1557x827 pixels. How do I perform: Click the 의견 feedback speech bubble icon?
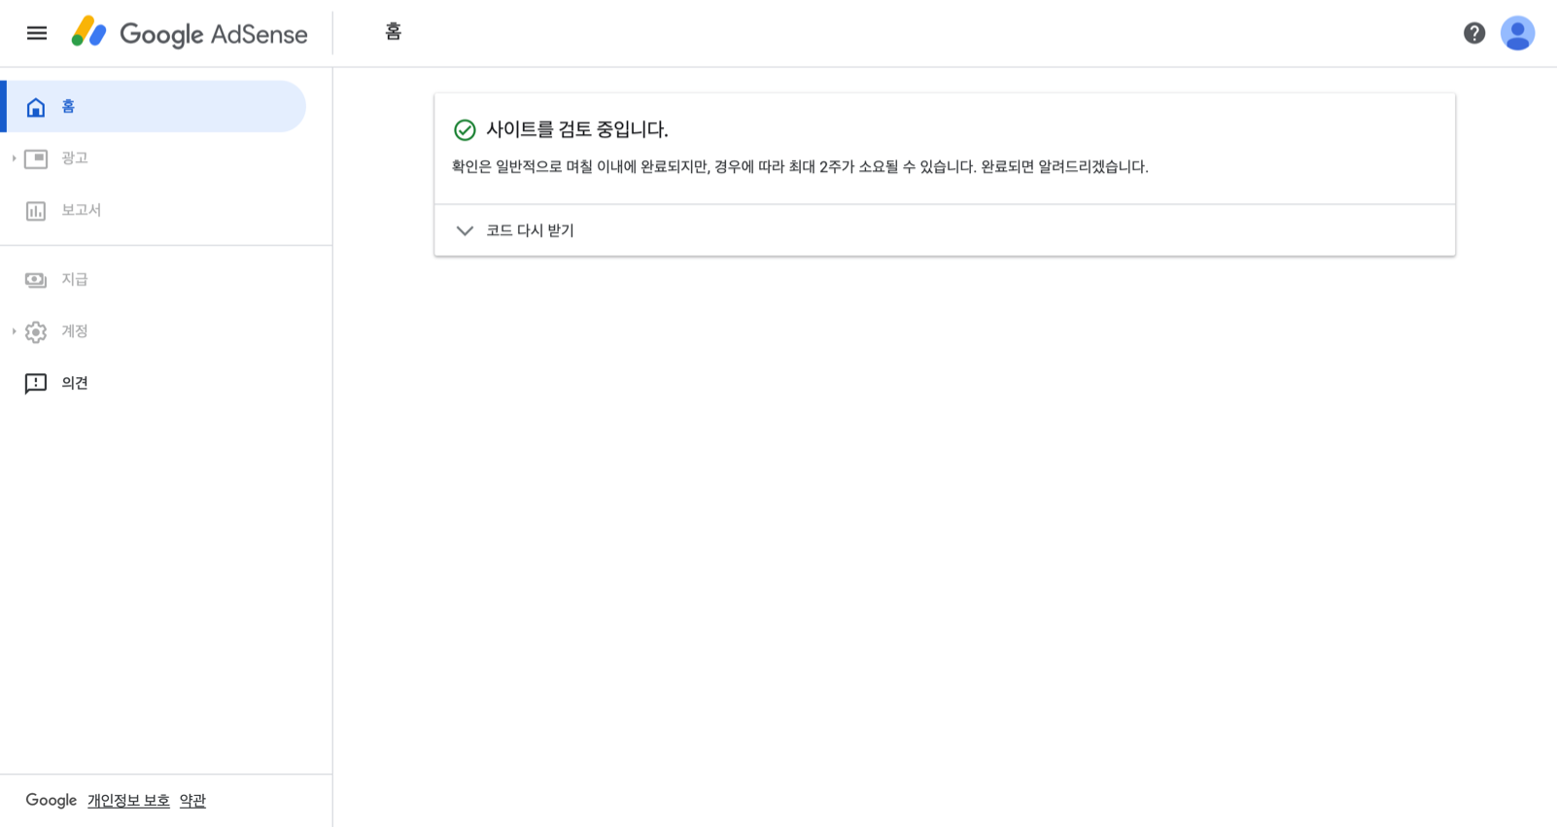(36, 384)
